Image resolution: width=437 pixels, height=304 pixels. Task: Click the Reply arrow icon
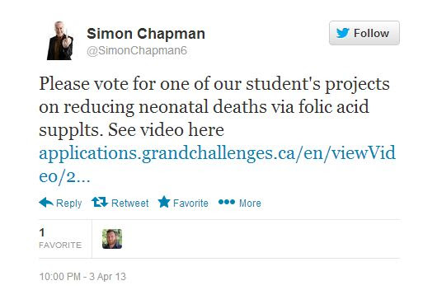46,203
